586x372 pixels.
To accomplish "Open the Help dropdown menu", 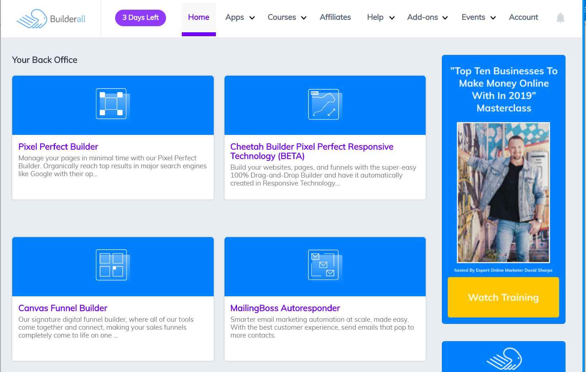I will (x=380, y=18).
